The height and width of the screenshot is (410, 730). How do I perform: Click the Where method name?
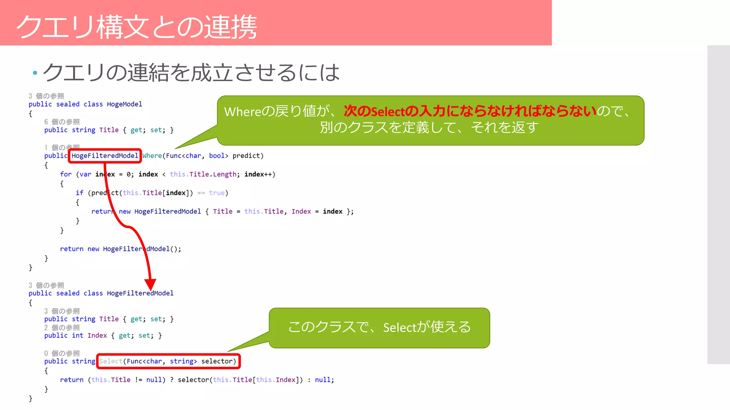click(152, 156)
